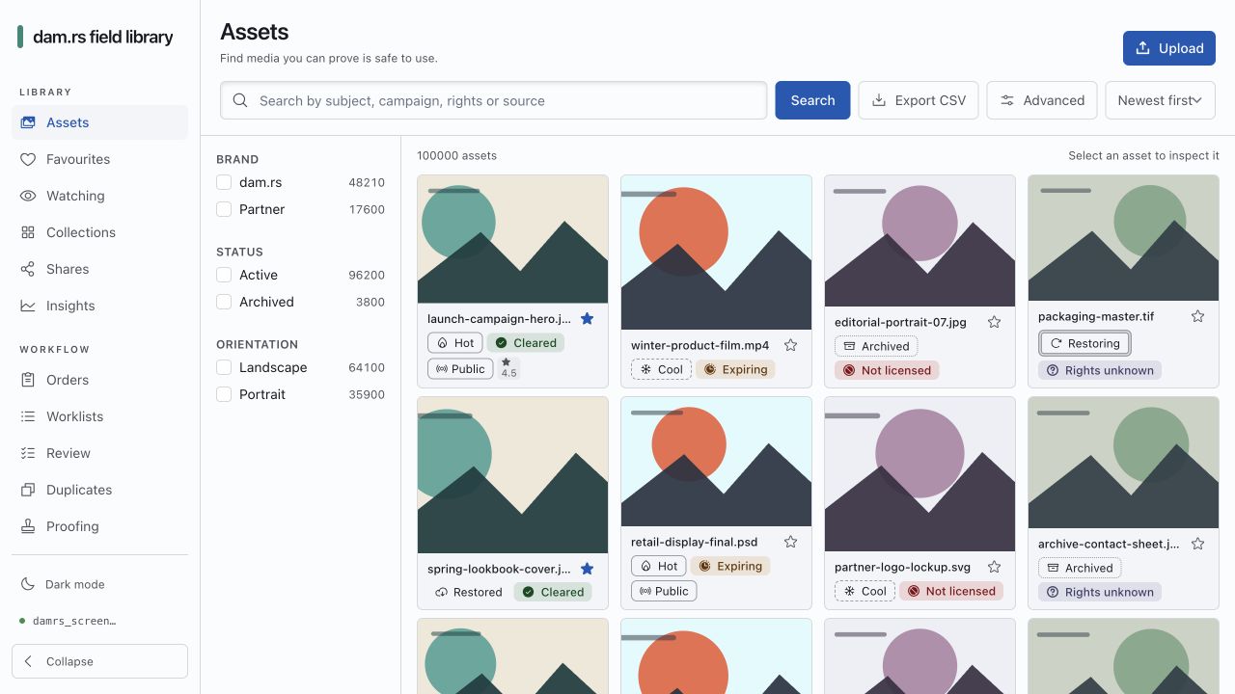Screen dimensions: 1235x694
Task: Enable the Archived status filter
Action: click(x=224, y=302)
